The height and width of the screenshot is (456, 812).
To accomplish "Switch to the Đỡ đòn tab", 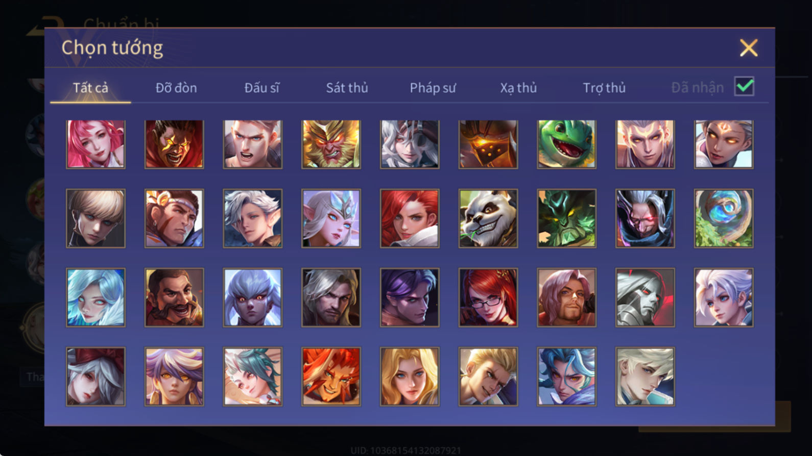I will pyautogui.click(x=176, y=88).
